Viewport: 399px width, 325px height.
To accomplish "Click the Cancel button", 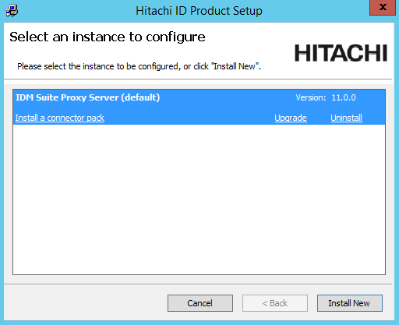I will 200,303.
